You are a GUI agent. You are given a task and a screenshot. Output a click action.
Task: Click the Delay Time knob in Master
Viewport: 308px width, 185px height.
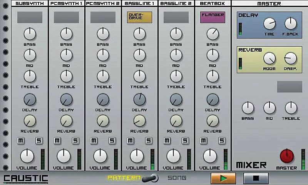(269, 24)
